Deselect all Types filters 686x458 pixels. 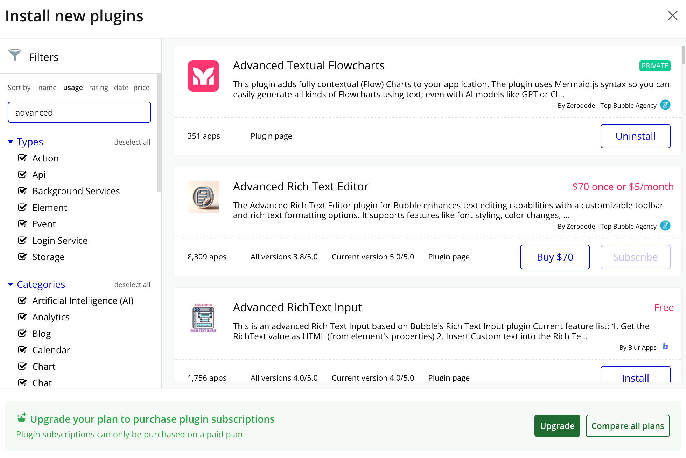(132, 142)
